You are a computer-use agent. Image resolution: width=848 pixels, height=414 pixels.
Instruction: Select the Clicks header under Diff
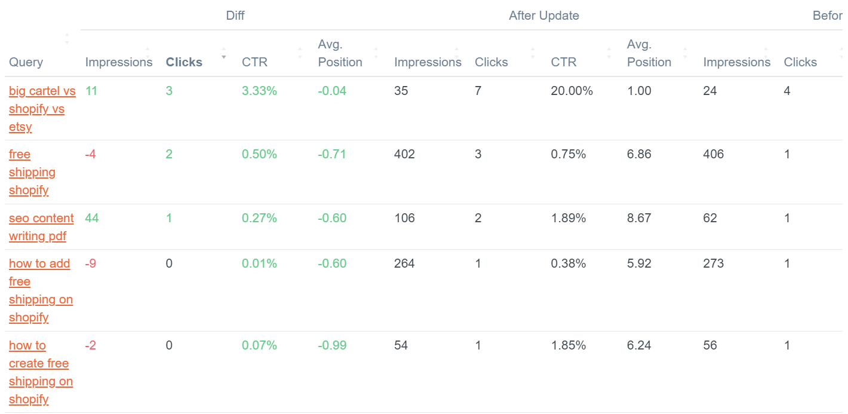tap(184, 62)
